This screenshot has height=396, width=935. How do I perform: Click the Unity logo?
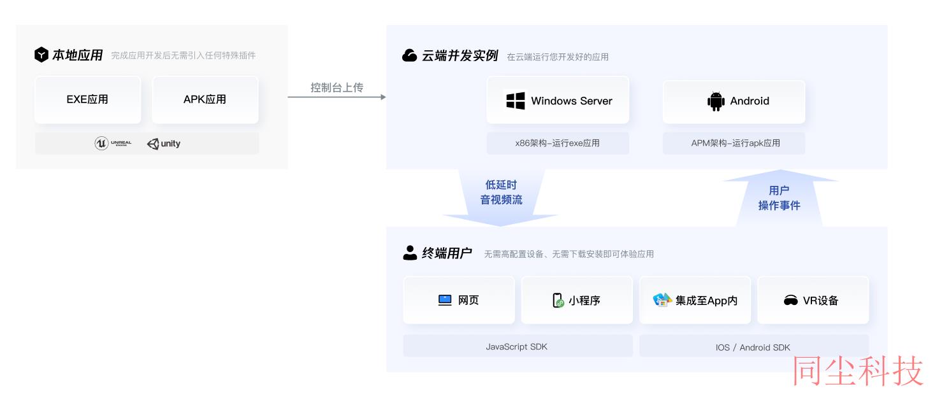[164, 144]
